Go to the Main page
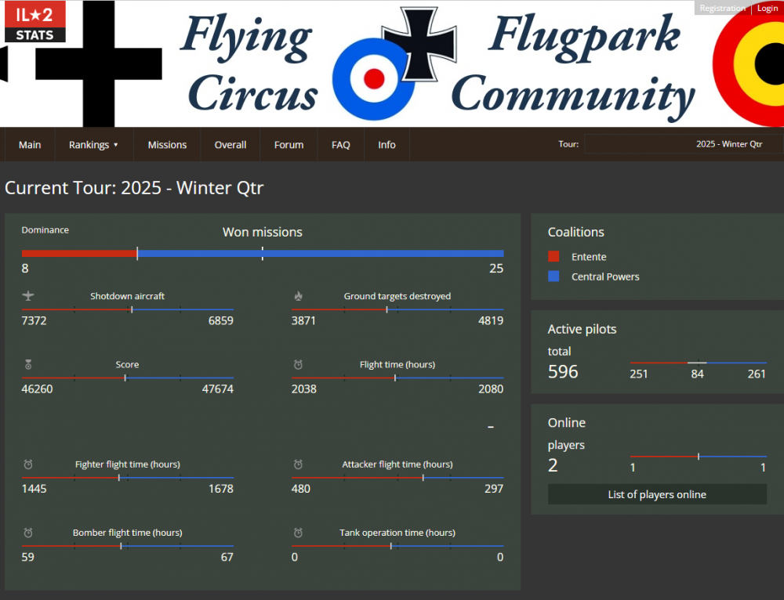The image size is (784, 600). tap(30, 144)
